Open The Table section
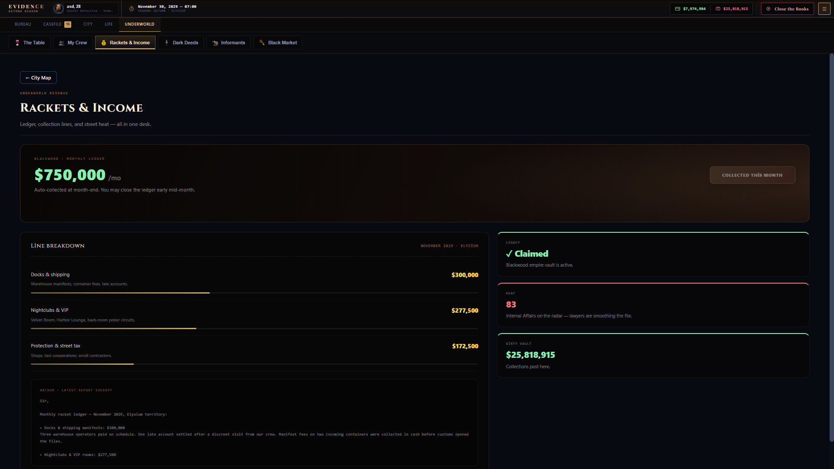 point(30,43)
